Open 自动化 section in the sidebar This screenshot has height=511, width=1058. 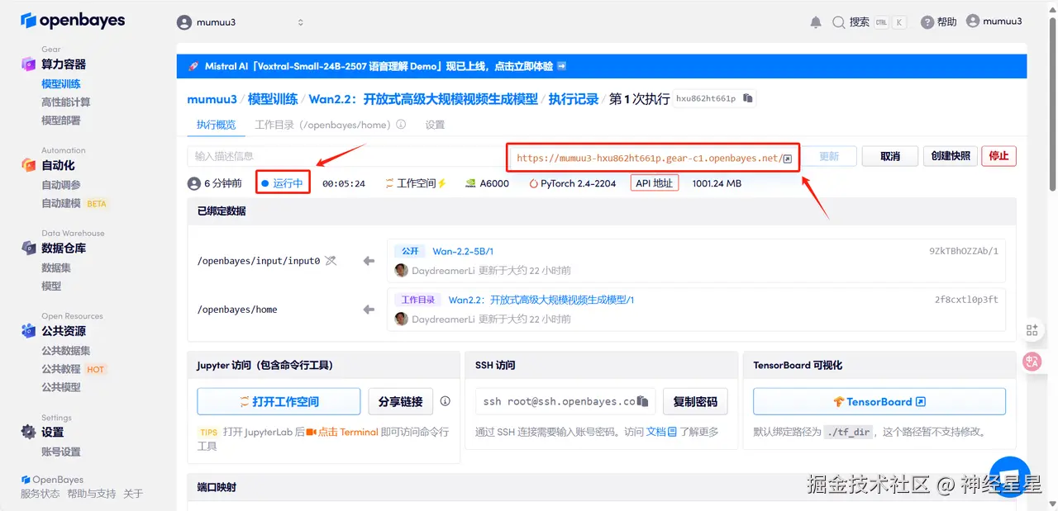pos(58,165)
